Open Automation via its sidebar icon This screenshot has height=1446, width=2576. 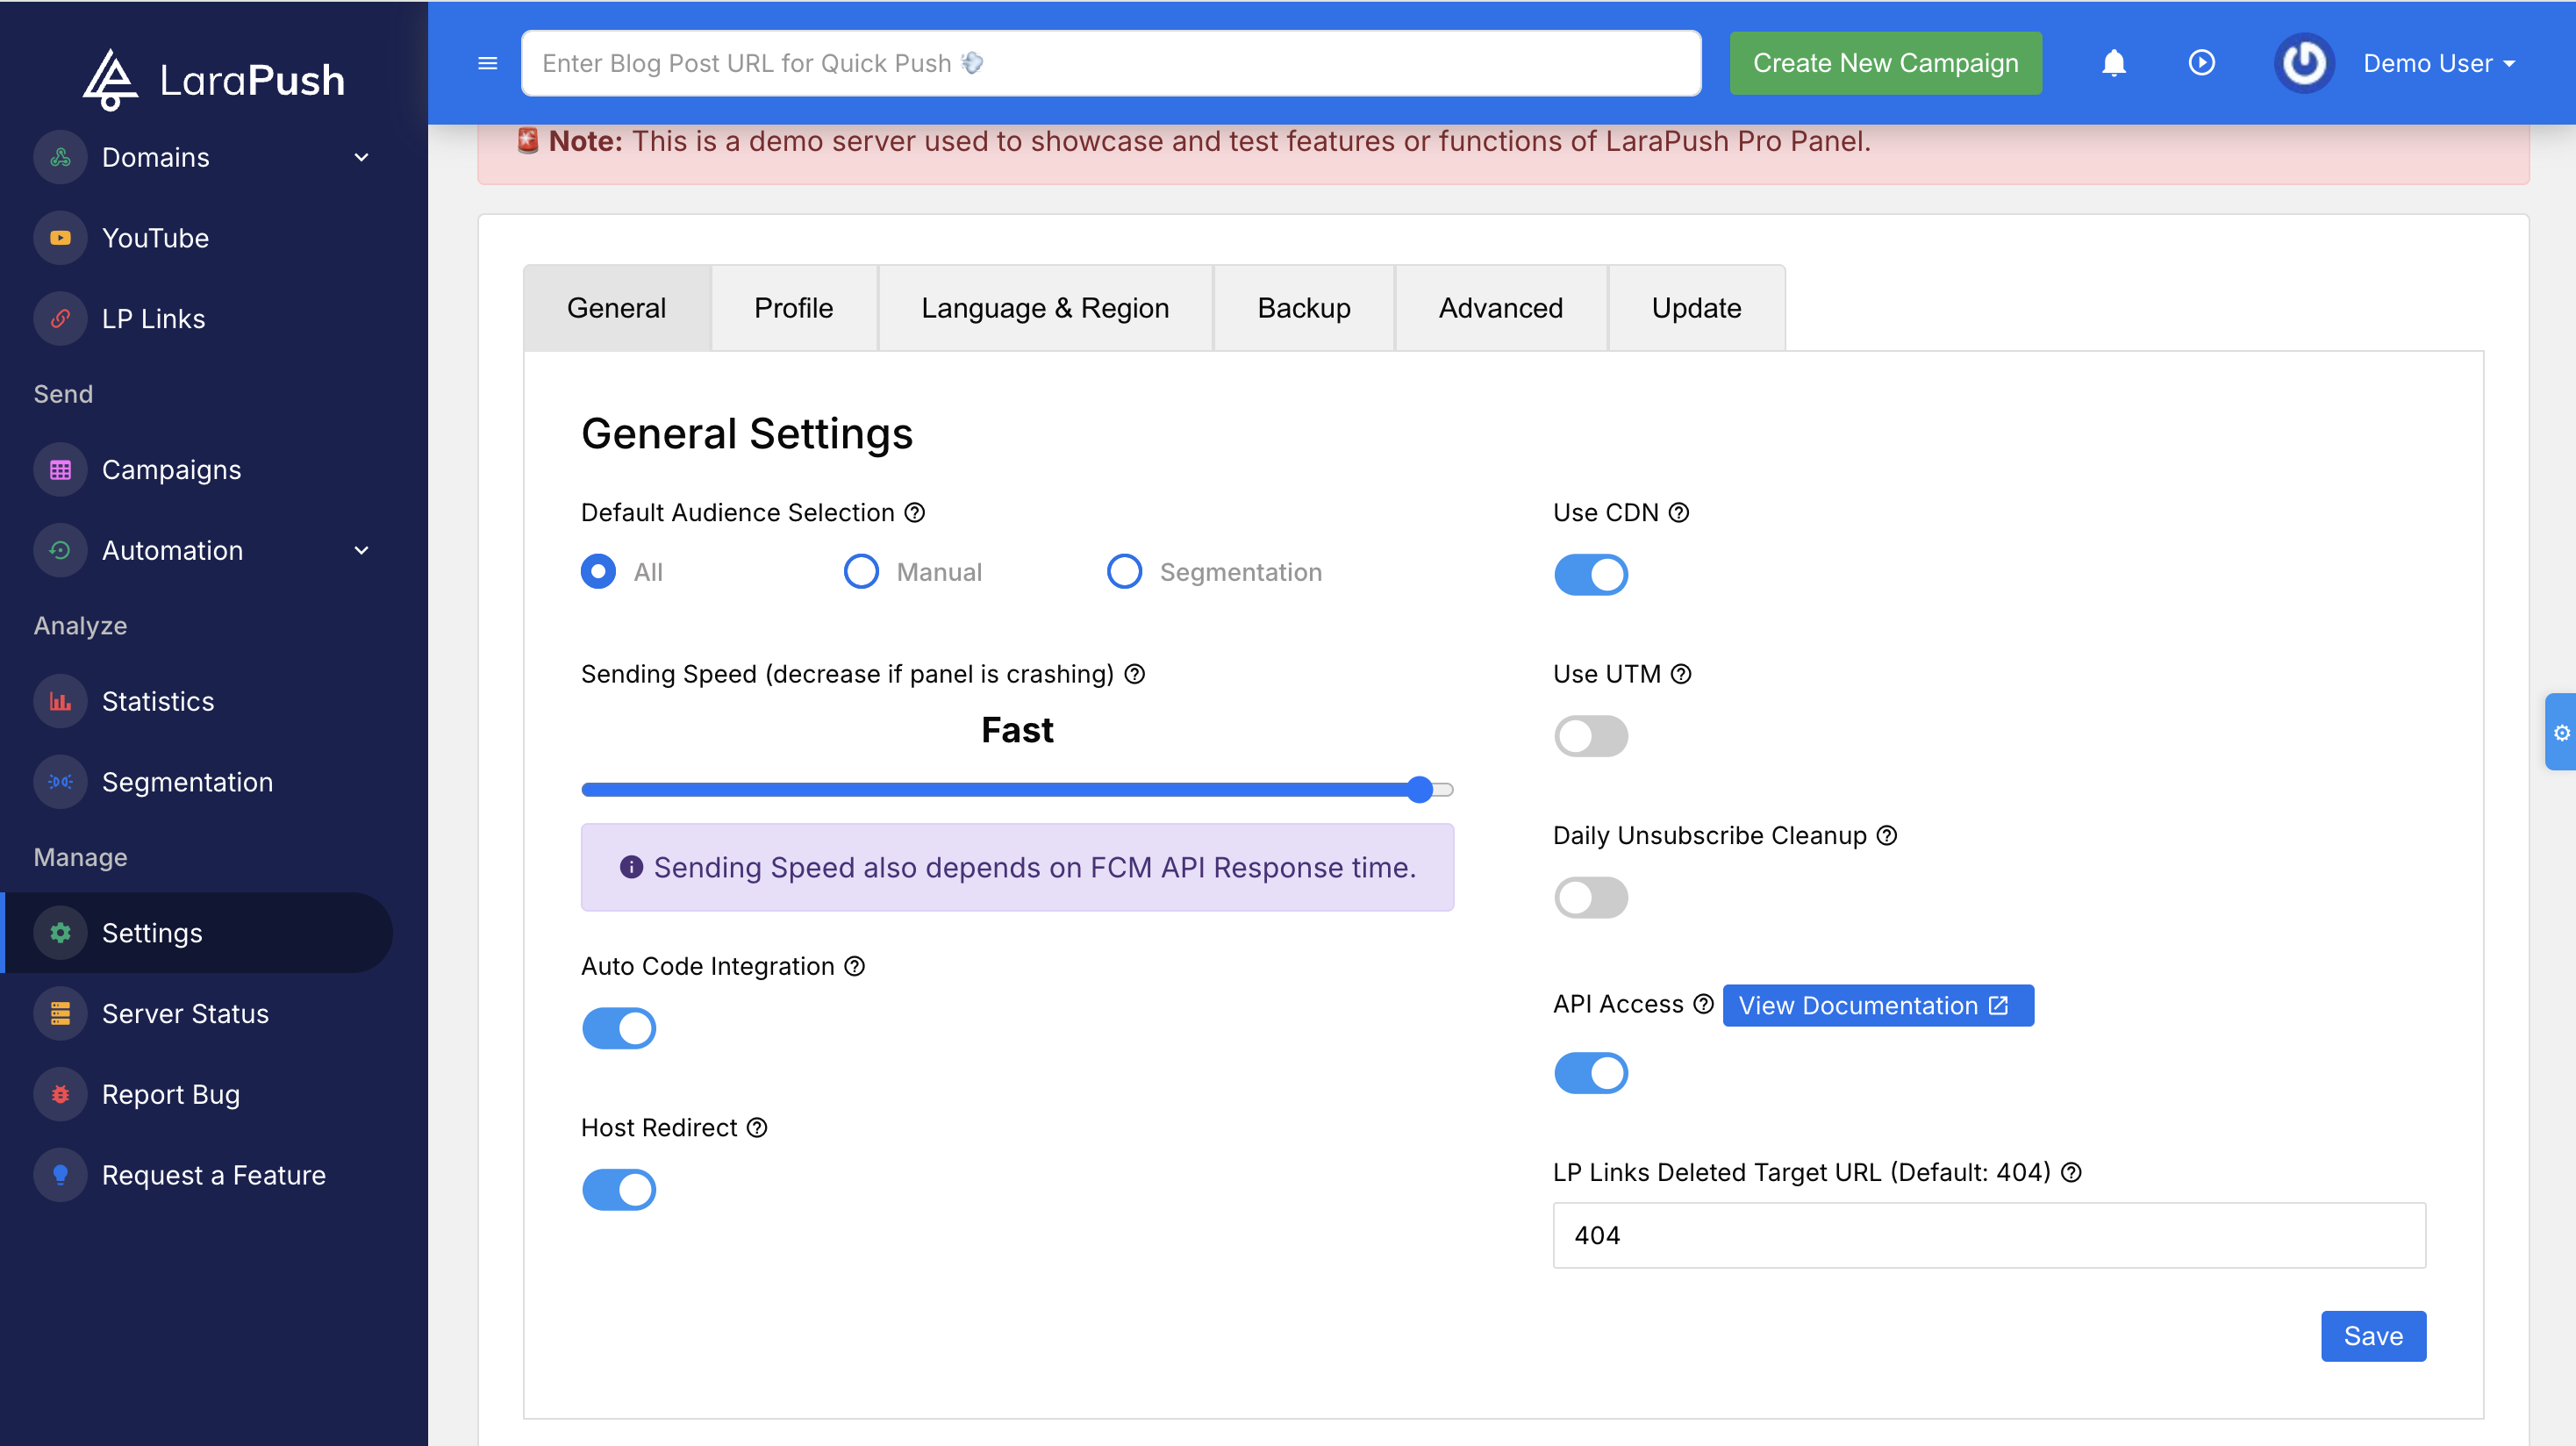(x=60, y=551)
